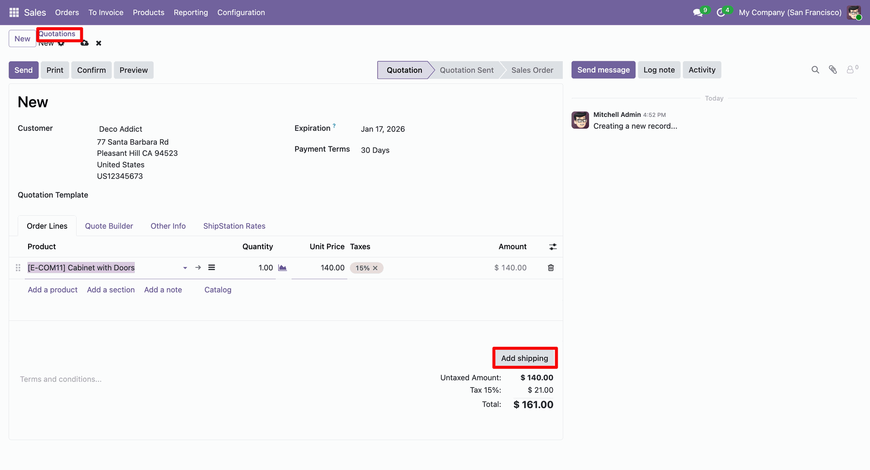Open the Other Info tab

(168, 226)
